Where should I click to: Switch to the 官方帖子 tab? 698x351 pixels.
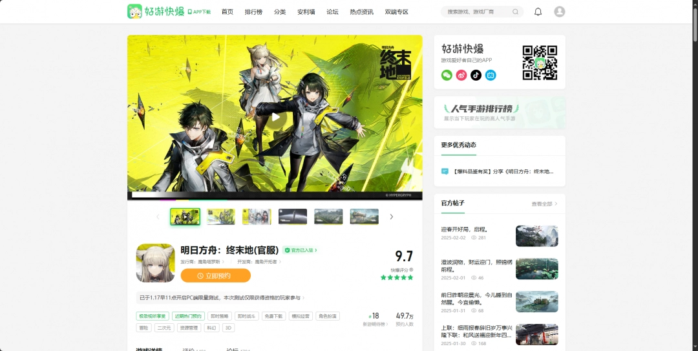(452, 203)
